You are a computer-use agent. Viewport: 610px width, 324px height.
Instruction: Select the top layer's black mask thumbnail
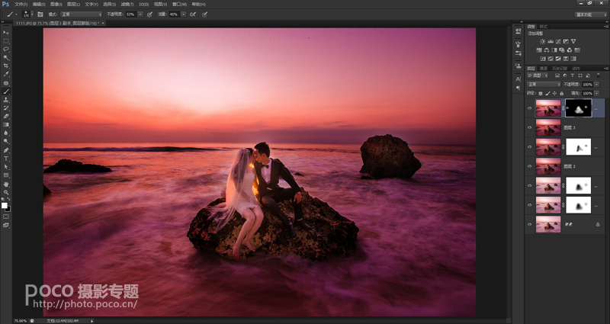point(578,108)
